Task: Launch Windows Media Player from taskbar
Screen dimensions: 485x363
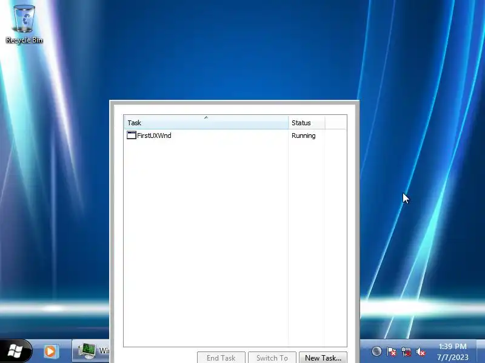Action: 50,352
